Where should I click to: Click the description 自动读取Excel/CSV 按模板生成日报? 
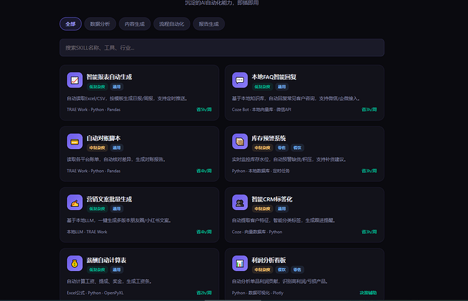point(127,98)
